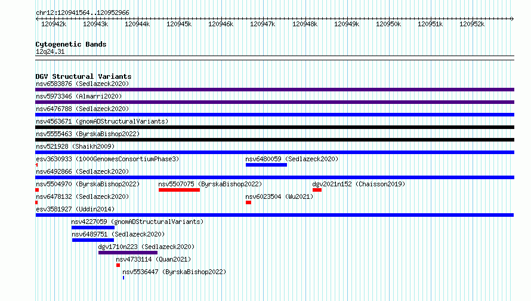Open nsv6480059 (Sedlazeck2020) label

[292, 159]
